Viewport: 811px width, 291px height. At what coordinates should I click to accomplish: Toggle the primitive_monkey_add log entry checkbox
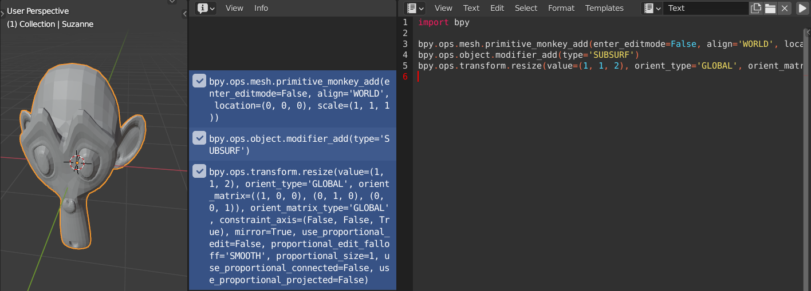click(x=199, y=81)
